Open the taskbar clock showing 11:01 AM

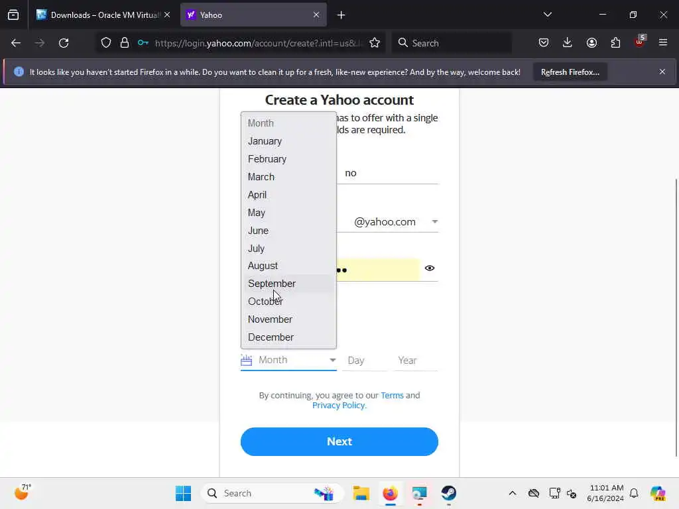tap(605, 493)
